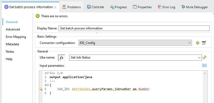The height and width of the screenshot is (103, 214).
Task: Close the Get batch process information tab
Action: tap(55, 7)
